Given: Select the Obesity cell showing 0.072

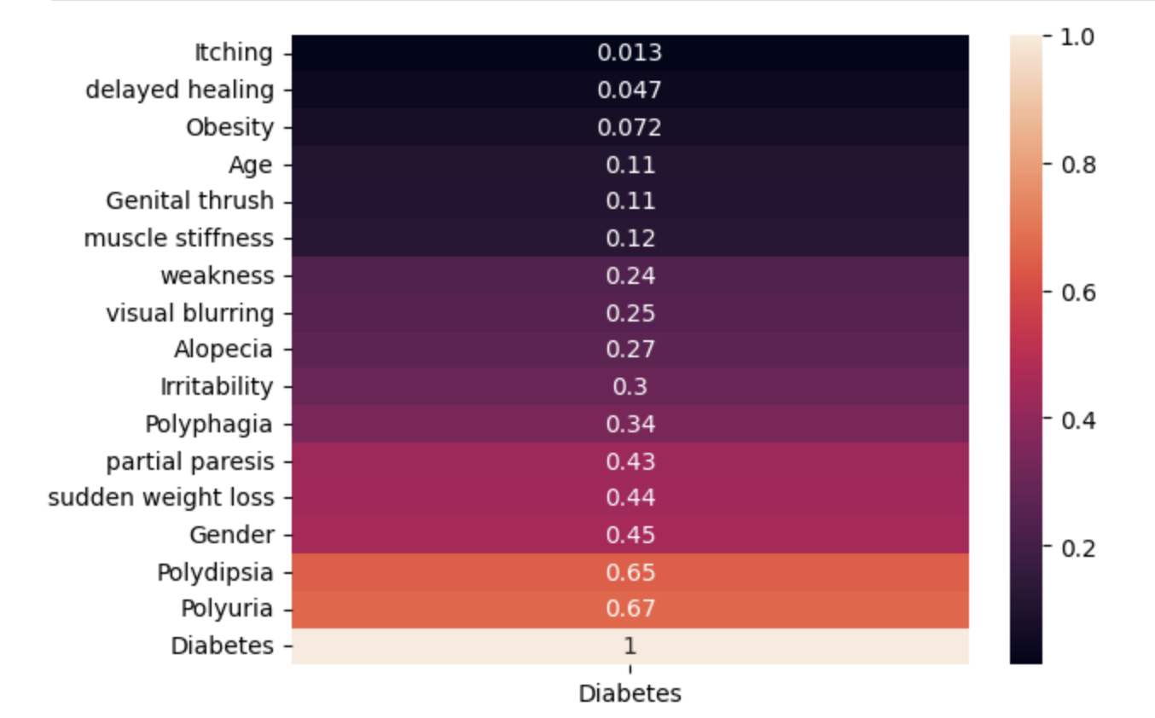Looking at the screenshot, I should (630, 128).
